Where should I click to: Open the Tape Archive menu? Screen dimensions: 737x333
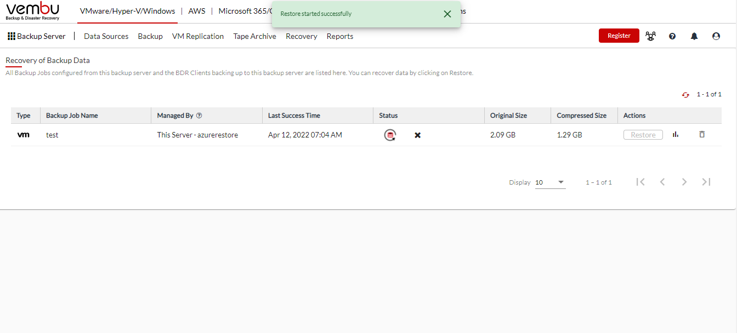tap(255, 36)
